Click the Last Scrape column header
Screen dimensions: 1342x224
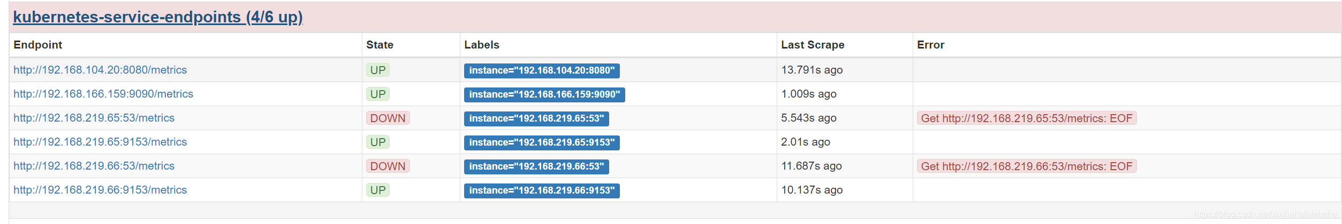click(813, 45)
